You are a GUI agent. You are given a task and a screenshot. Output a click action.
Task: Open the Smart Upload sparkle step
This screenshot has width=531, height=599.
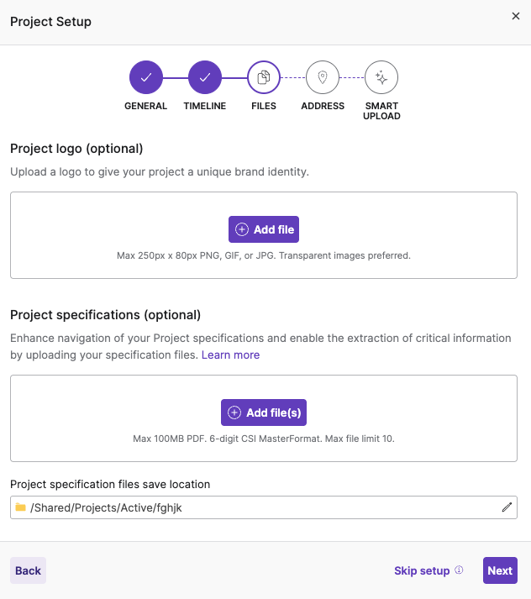[x=381, y=77]
